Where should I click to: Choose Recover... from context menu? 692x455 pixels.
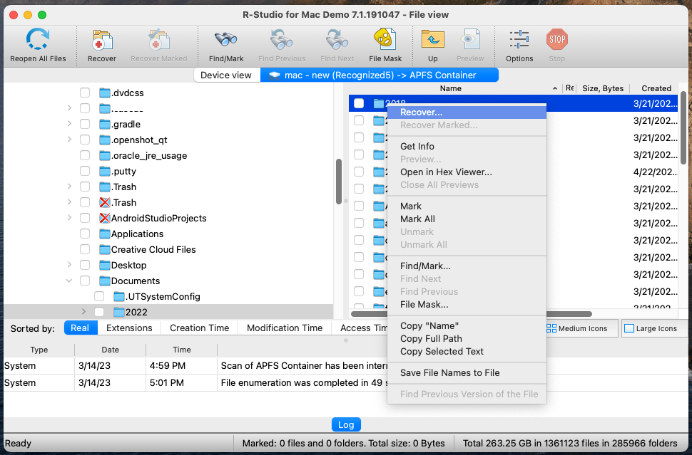[x=467, y=113]
